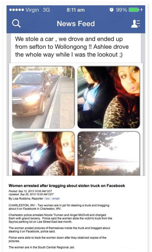
Task: Open the dark car photo
Action: coord(43,97)
